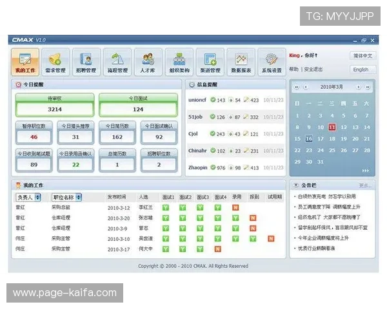Click the pencil icon in the Cjol row
Viewport: 387px width, 309px height.
pos(246,133)
